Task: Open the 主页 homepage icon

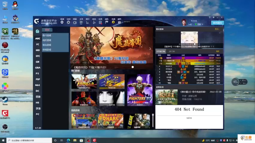Action: click(81, 22)
